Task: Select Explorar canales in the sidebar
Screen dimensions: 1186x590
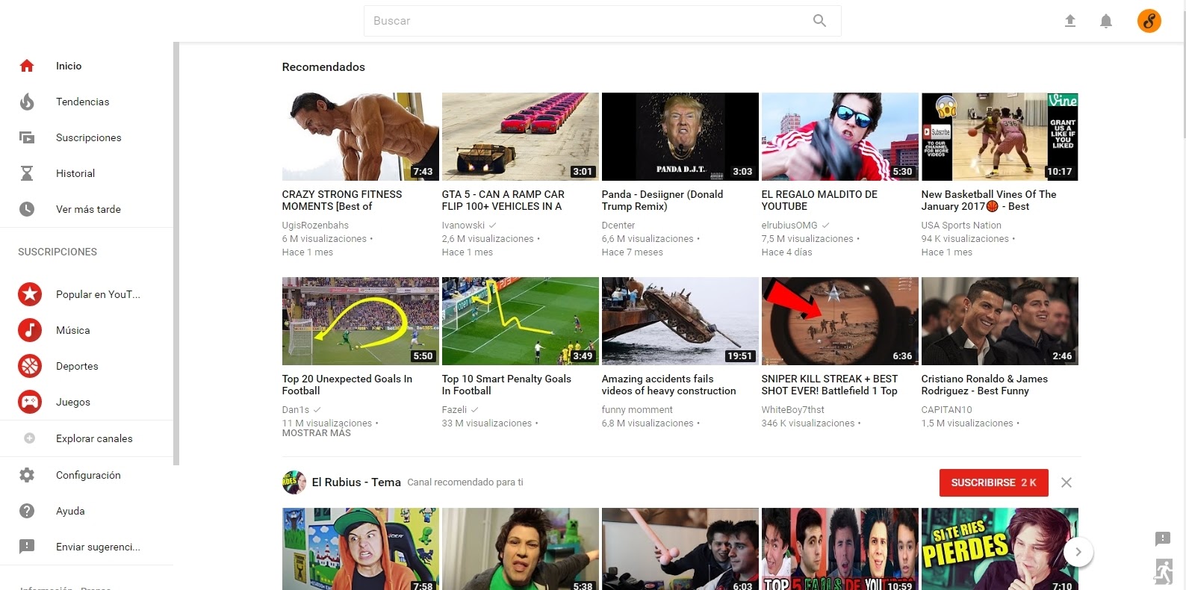Action: coord(94,438)
